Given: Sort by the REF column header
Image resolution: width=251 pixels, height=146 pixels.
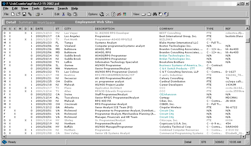Looking at the screenshot, I should (x=235, y=29).
